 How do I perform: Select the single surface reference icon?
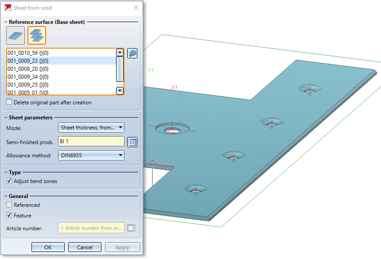pos(16,35)
